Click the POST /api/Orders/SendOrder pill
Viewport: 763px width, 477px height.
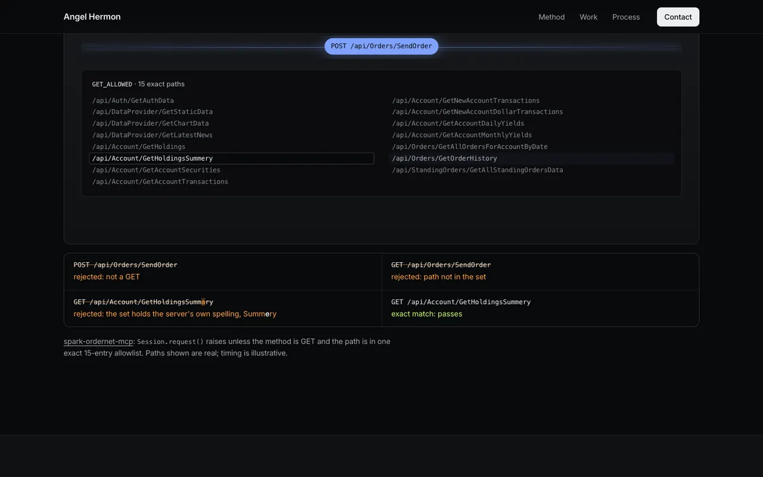pos(381,46)
